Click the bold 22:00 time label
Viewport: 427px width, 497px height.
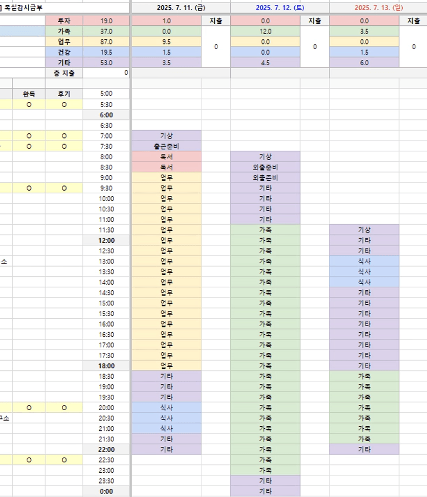[106, 450]
